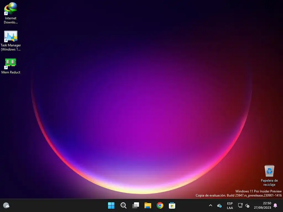Launch Google Chrome from taskbar
The image size is (283, 212).
pyautogui.click(x=160, y=205)
